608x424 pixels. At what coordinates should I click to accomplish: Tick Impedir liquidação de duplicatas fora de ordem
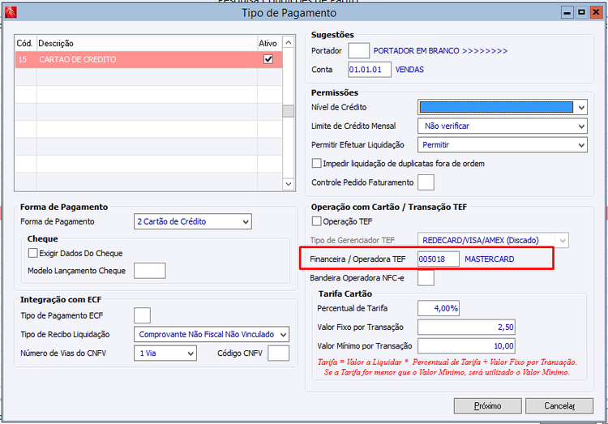click(x=317, y=163)
